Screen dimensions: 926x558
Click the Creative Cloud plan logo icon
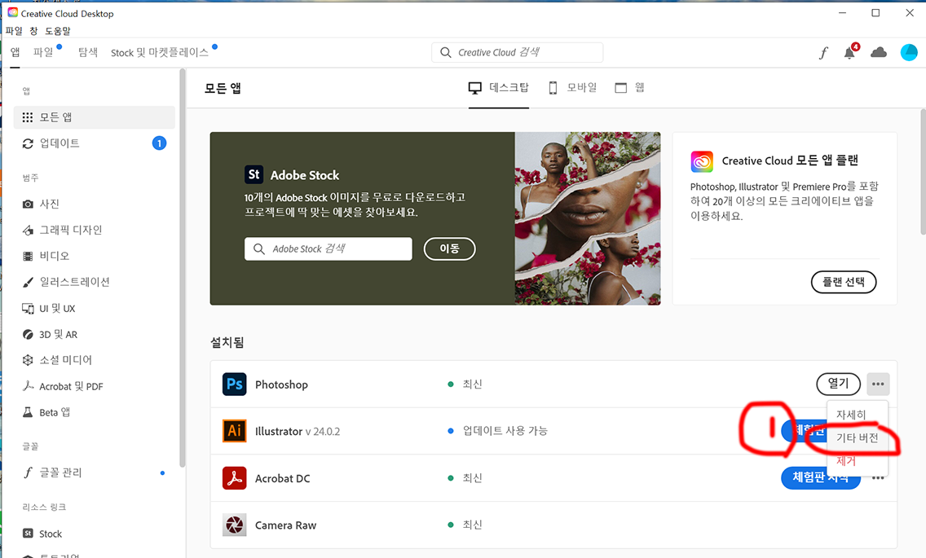pos(702,161)
